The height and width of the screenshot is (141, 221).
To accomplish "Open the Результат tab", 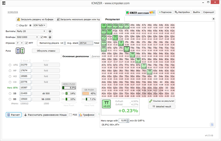I will tap(112, 20).
